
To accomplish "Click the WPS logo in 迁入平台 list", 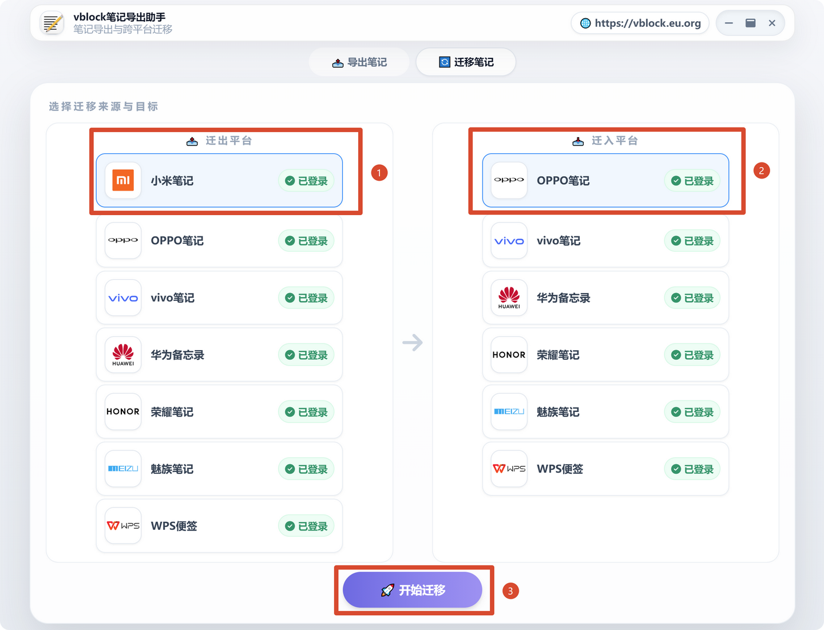I will click(509, 469).
